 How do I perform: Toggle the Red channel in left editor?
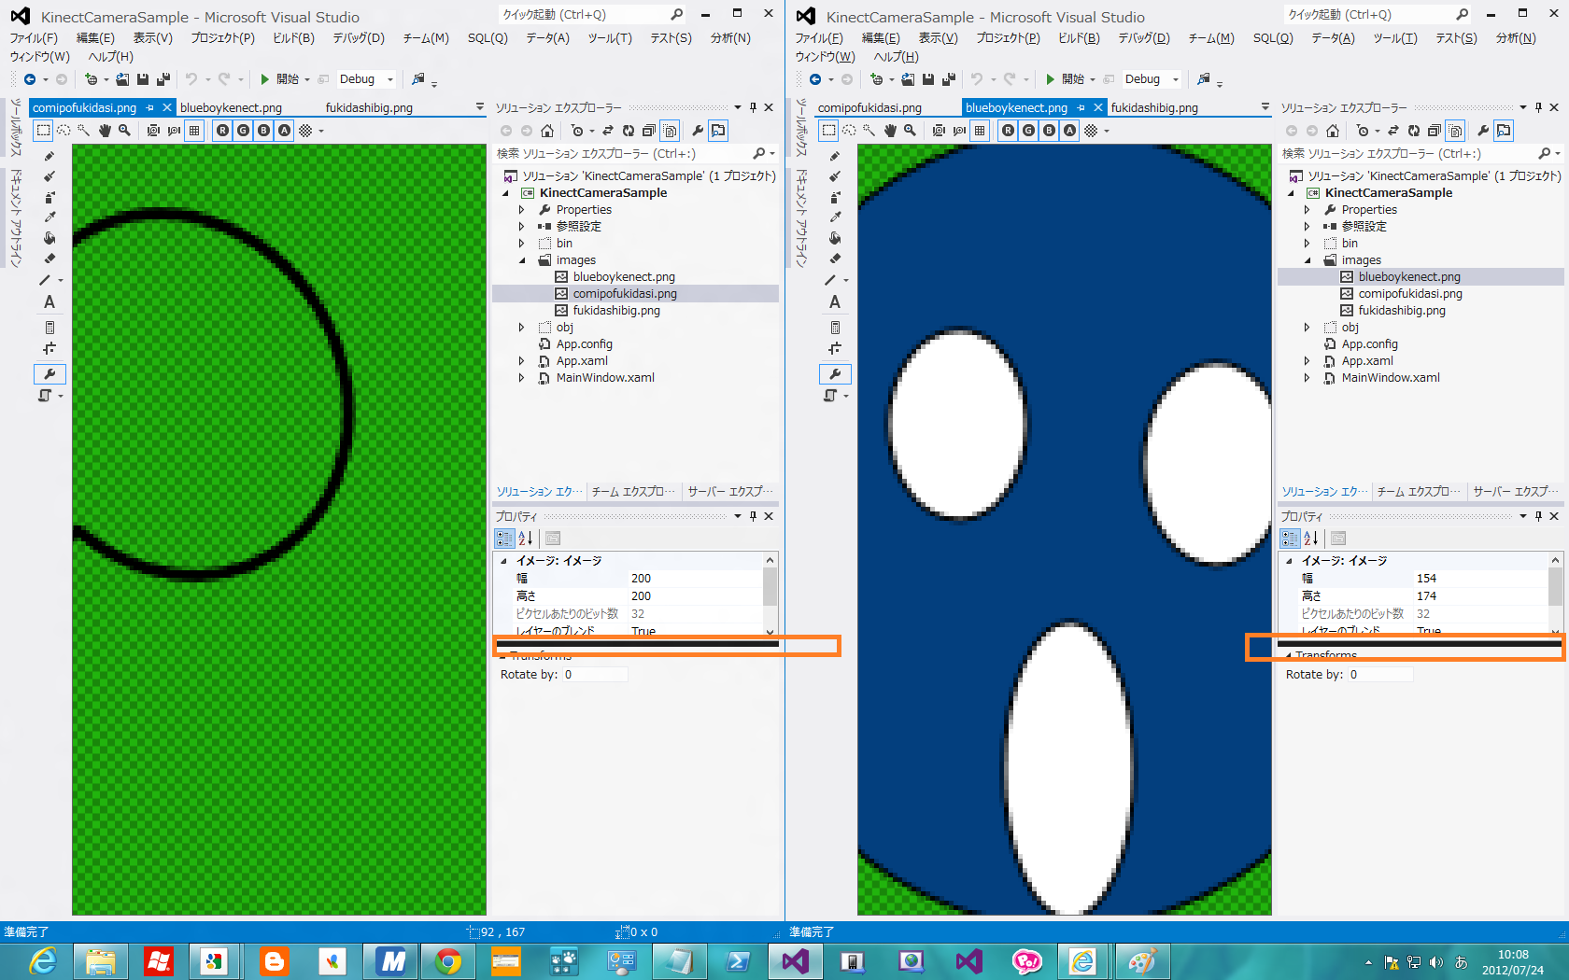point(222,131)
